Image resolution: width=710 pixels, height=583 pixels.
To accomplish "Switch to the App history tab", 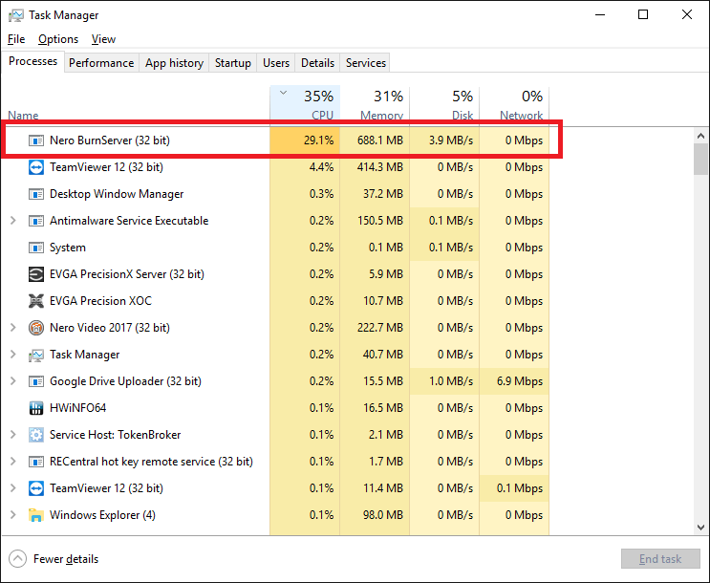I will 174,63.
